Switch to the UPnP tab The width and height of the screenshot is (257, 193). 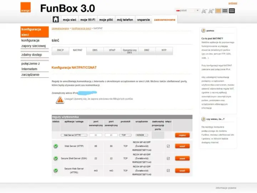point(112,51)
